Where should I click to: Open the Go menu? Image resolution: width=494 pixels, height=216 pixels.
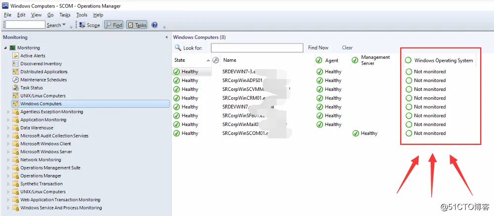pyautogui.click(x=50, y=15)
